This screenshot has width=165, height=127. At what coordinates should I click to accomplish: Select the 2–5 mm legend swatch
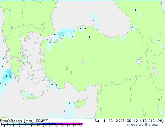tap(22, 124)
